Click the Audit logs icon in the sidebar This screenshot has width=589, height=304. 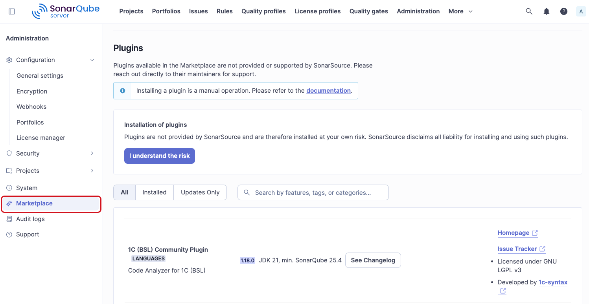pyautogui.click(x=9, y=219)
